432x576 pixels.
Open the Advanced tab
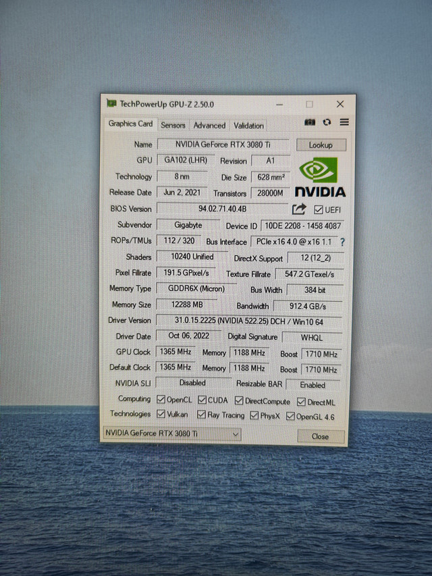click(209, 125)
